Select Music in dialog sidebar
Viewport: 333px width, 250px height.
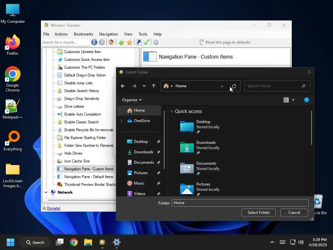(x=140, y=183)
